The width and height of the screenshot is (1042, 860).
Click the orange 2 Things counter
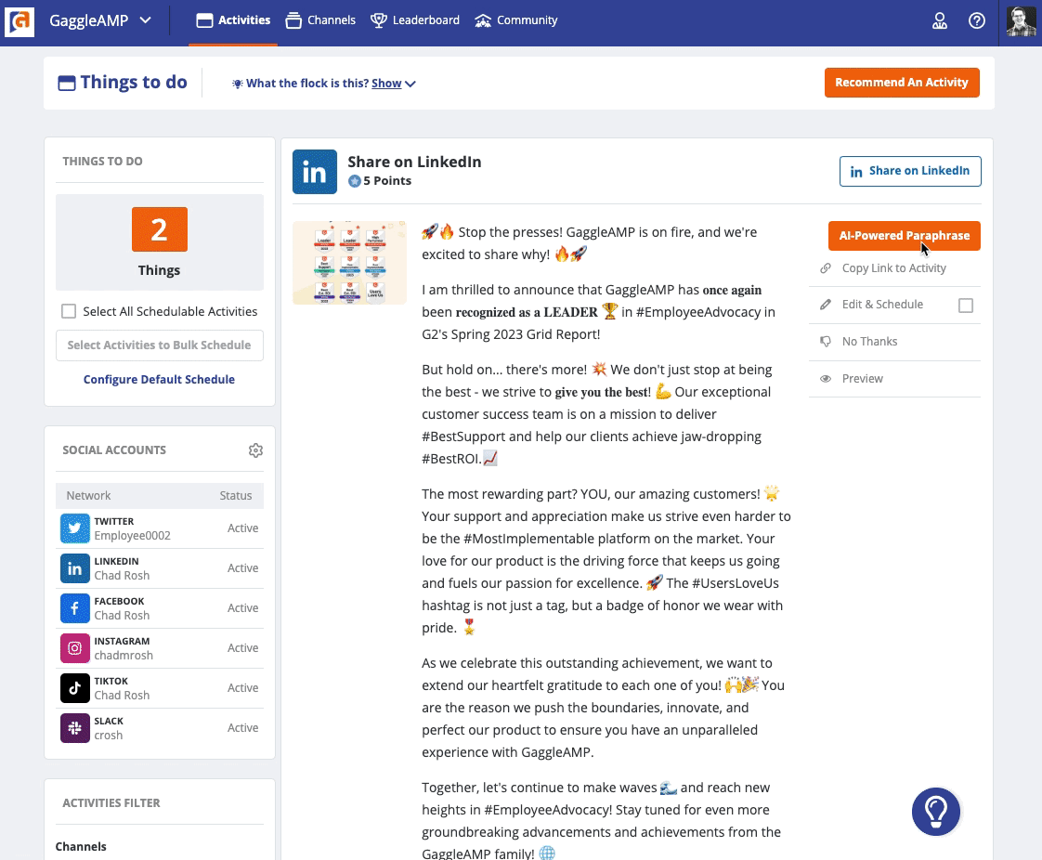click(x=160, y=229)
